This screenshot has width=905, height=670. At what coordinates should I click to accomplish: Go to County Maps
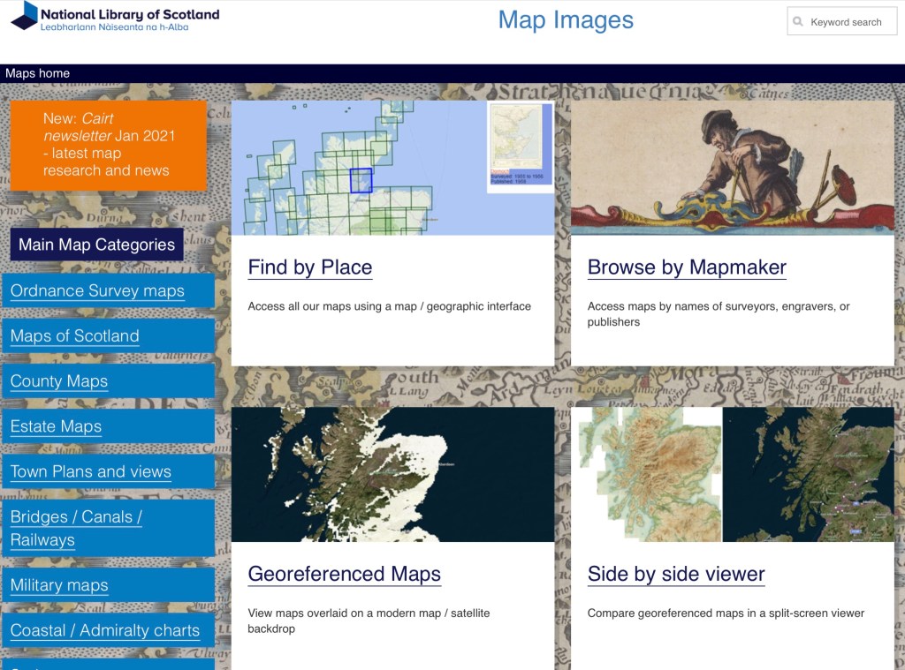[x=59, y=381]
